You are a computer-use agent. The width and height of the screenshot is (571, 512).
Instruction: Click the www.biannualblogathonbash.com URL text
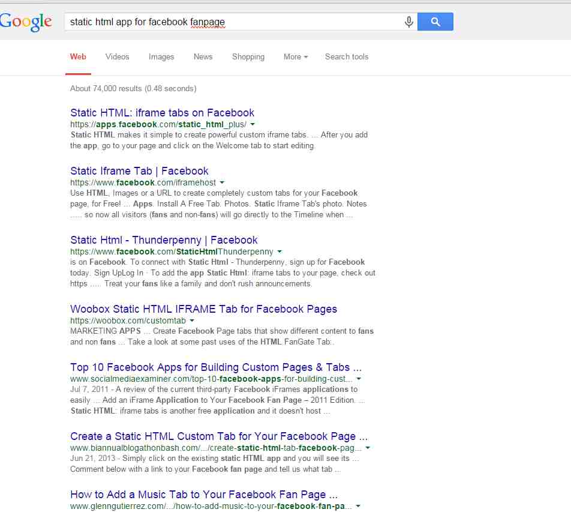tap(215, 448)
